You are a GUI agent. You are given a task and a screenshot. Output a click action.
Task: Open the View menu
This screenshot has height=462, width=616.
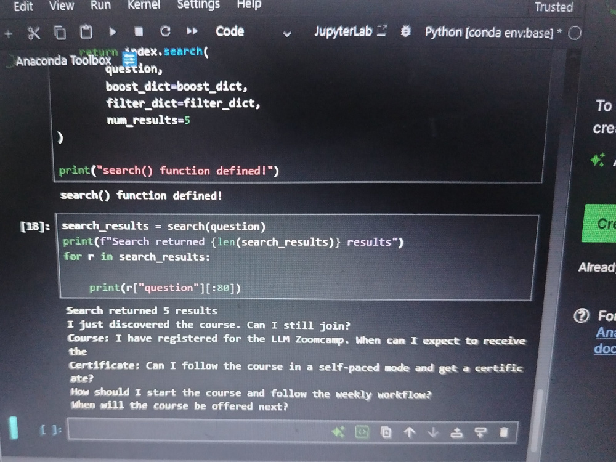coord(61,6)
